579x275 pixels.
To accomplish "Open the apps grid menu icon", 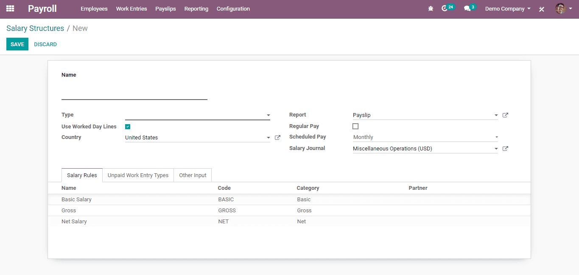I will tap(10, 8).
